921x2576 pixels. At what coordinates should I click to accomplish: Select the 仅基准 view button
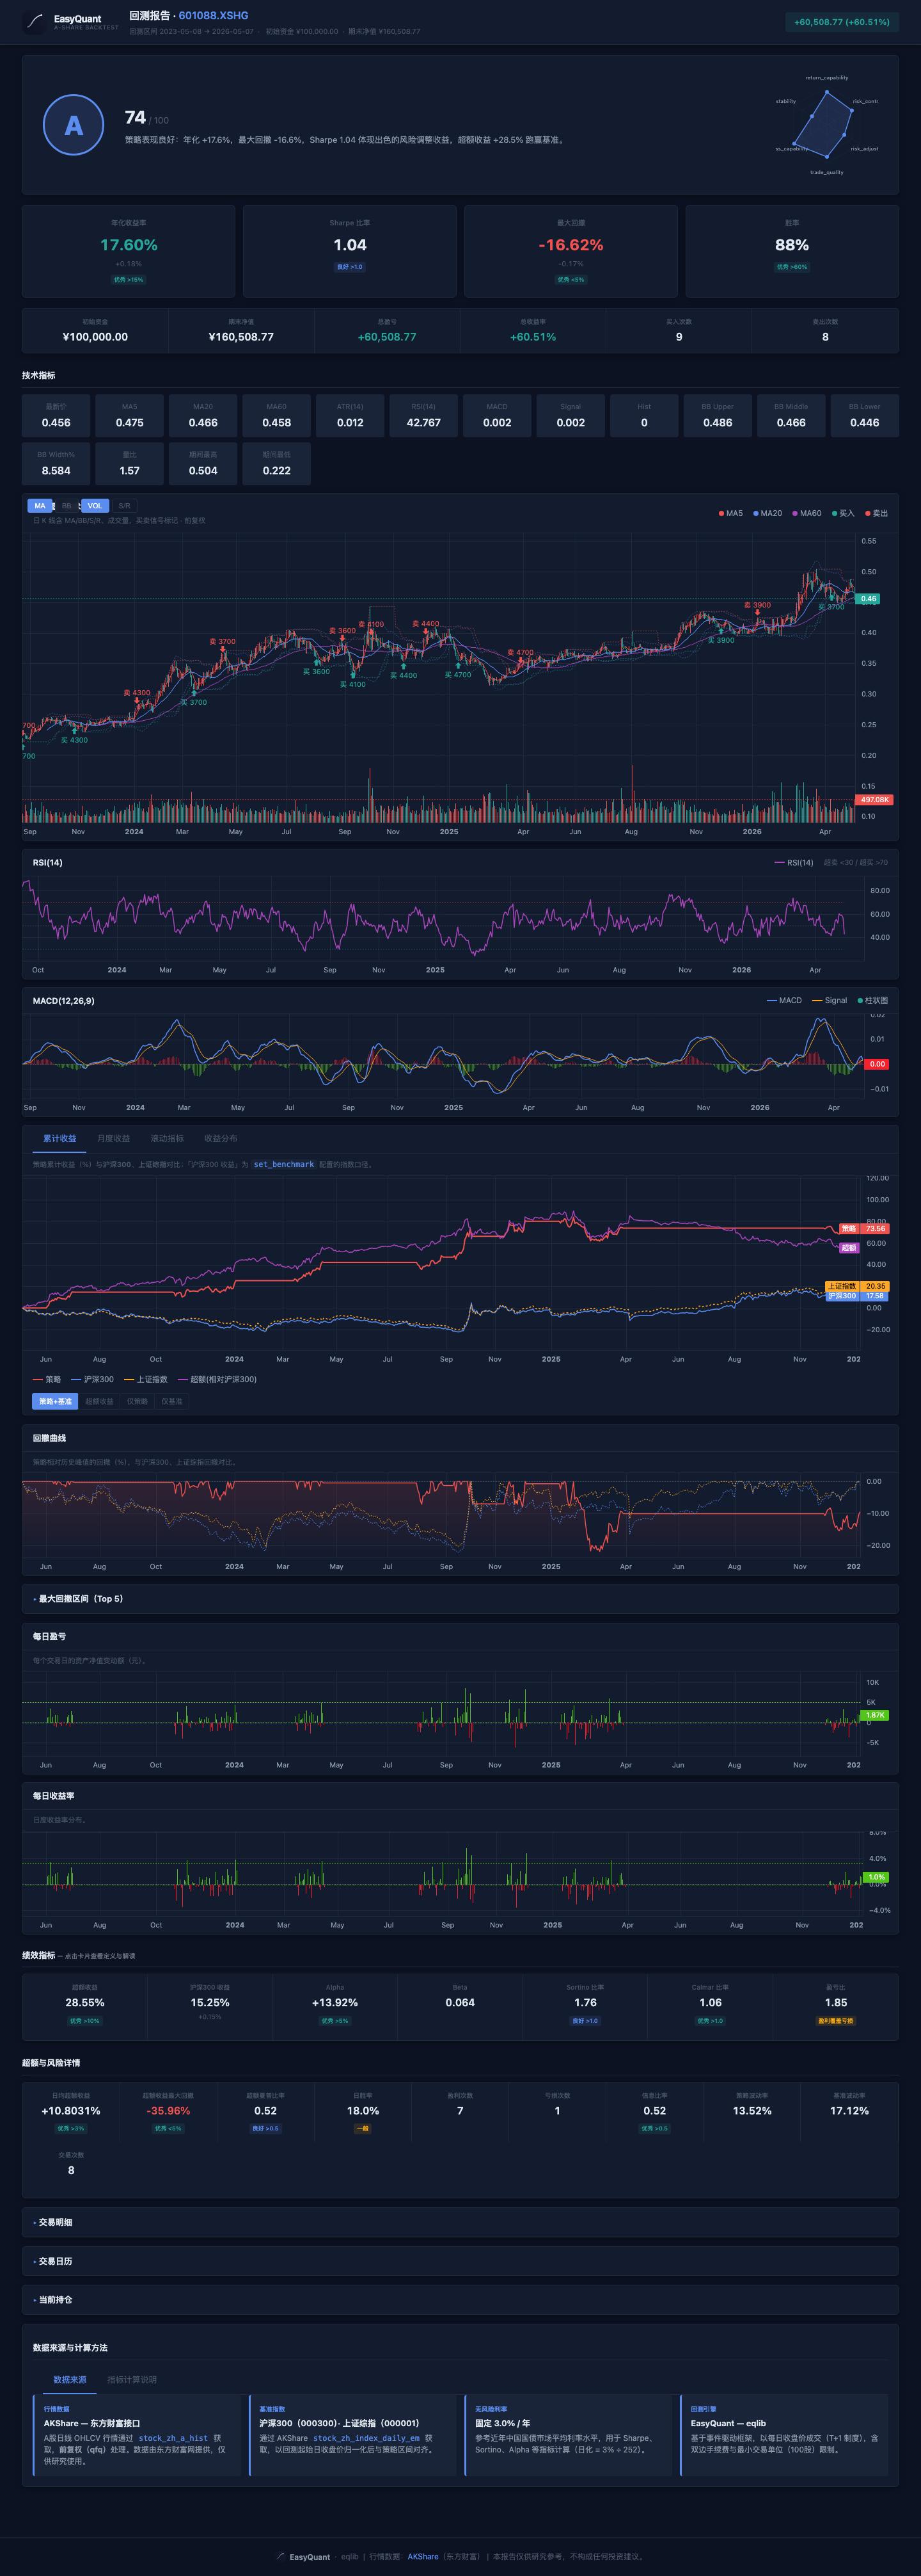pyautogui.click(x=172, y=1401)
